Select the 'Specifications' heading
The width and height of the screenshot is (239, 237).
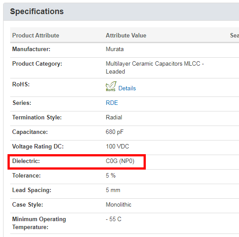tap(37, 11)
